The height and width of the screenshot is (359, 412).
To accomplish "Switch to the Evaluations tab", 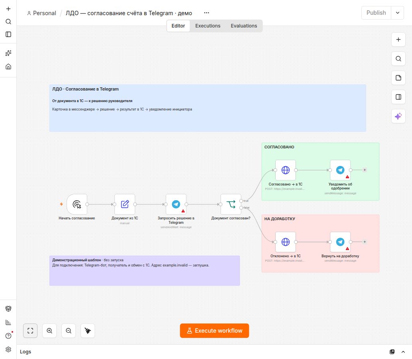I will [x=244, y=26].
